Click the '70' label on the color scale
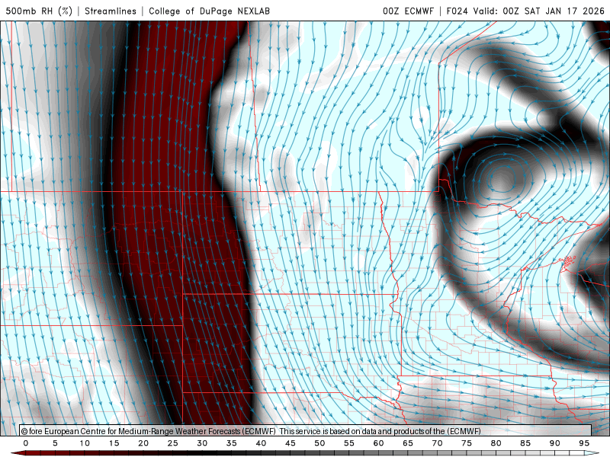The image size is (610, 457). [x=437, y=443]
